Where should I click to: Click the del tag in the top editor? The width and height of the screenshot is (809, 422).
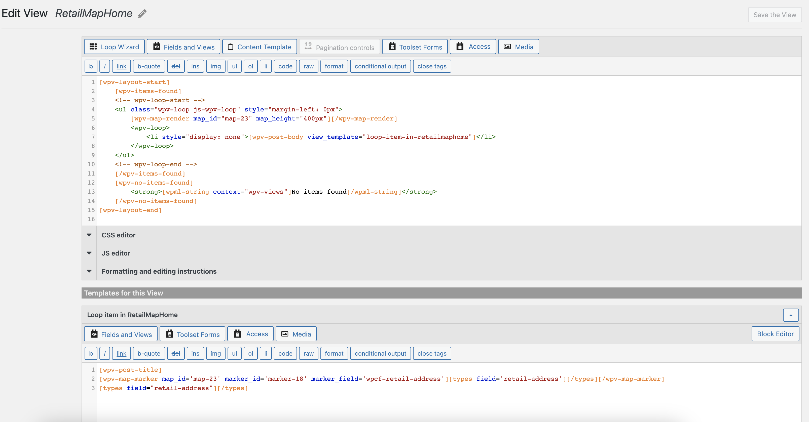click(x=176, y=66)
